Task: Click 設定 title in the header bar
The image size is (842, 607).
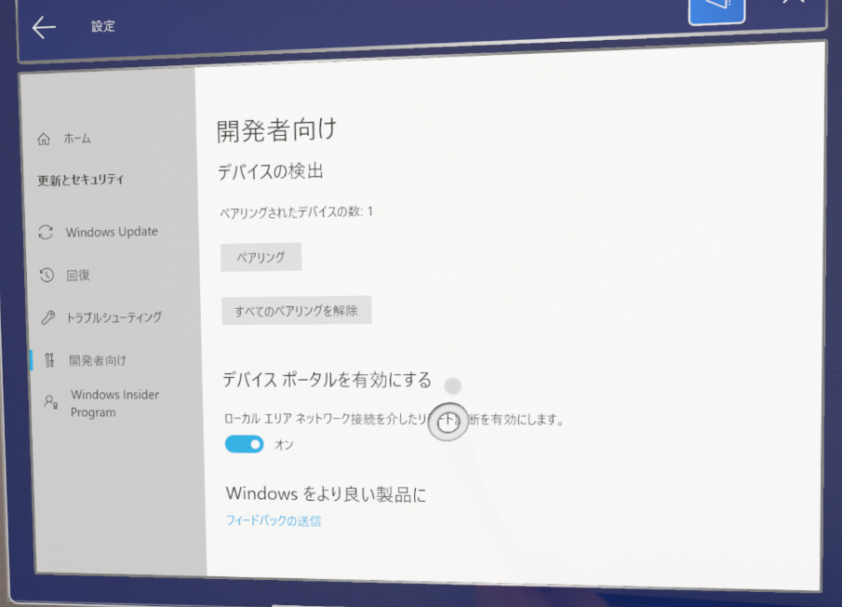Action: coord(103,26)
